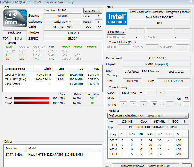Open the CPU #0 selector dropdown

click(x=93, y=11)
